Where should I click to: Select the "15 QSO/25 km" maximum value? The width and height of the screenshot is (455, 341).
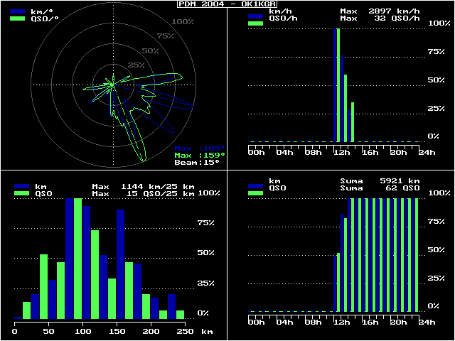[161, 193]
